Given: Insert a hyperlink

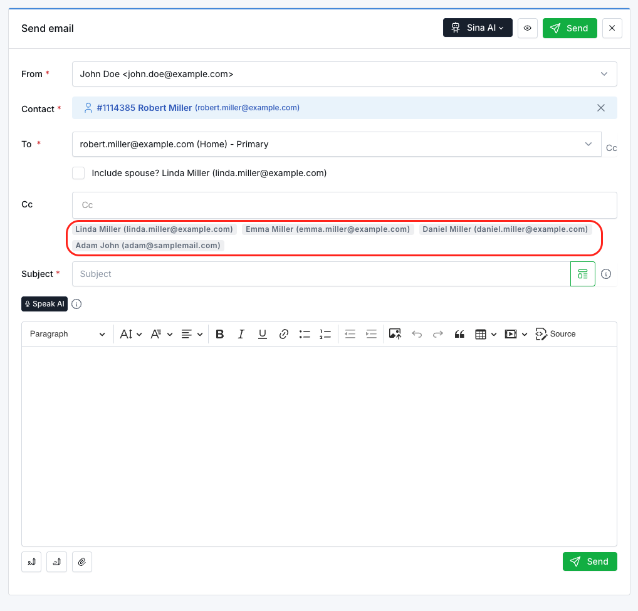Looking at the screenshot, I should click(x=284, y=334).
